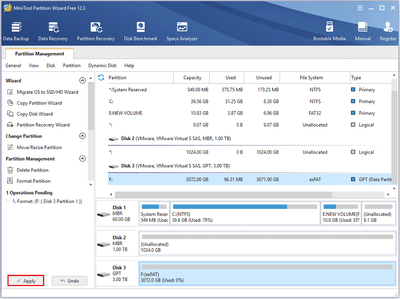The width and height of the screenshot is (400, 299).
Task: Click Disk 2 header row drive icon
Action: click(x=113, y=139)
